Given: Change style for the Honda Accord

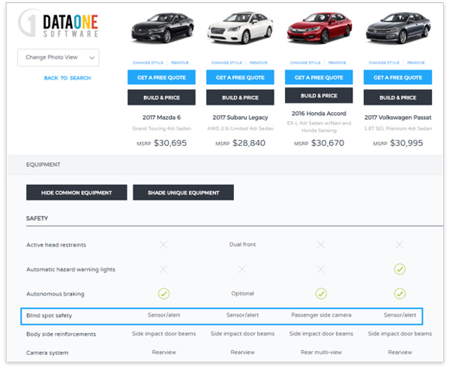Looking at the screenshot, I should 305,63.
